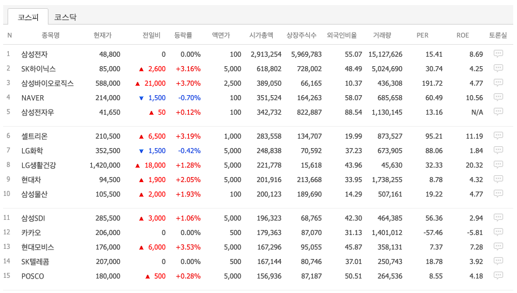Open discussion board icon for NAVER
Viewport: 517px width, 293px height.
coord(498,97)
